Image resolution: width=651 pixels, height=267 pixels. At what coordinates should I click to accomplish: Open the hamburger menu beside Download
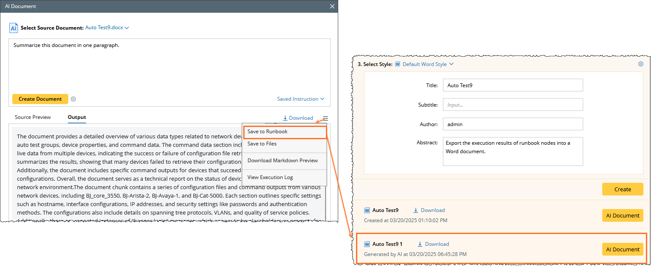pos(325,118)
